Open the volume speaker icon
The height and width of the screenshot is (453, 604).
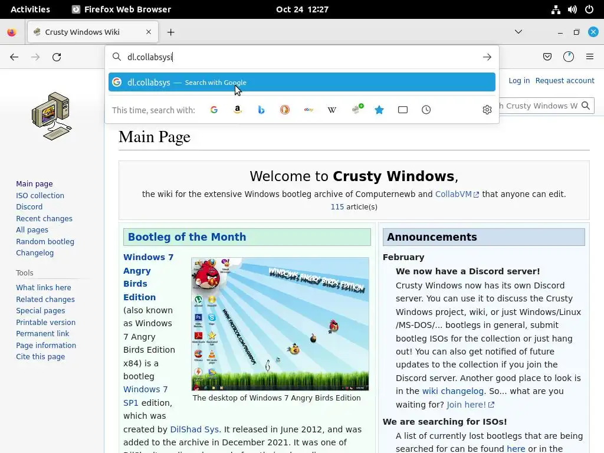(x=572, y=9)
